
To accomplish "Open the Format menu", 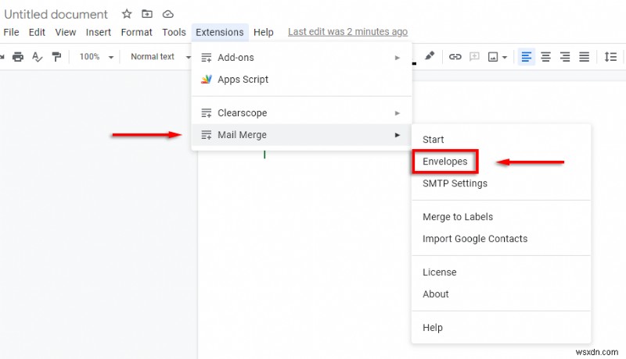I will (136, 32).
